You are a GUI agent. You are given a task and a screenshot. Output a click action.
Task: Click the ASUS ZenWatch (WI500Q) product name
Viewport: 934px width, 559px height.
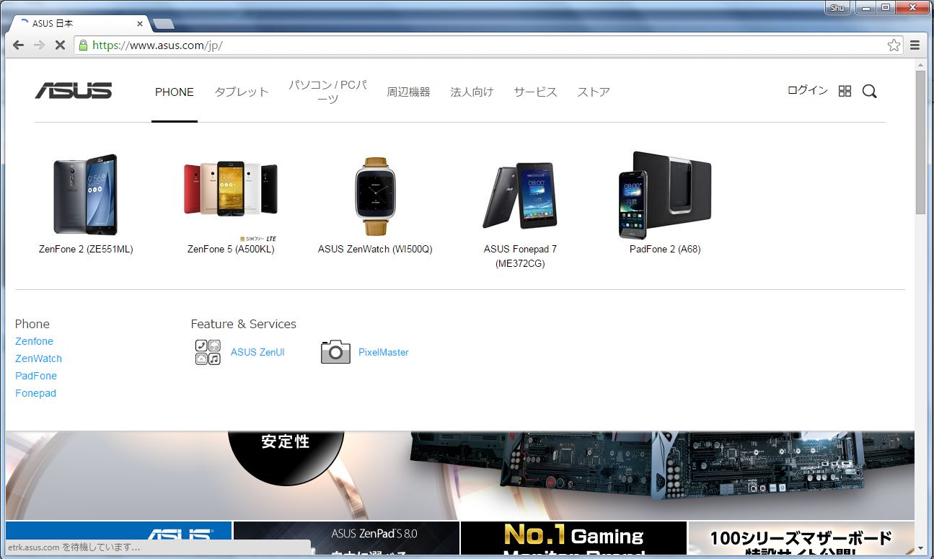tap(375, 249)
